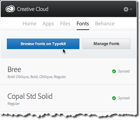This screenshot has width=140, height=120.
Task: Switch to the Apps tab
Action: tap(48, 24)
